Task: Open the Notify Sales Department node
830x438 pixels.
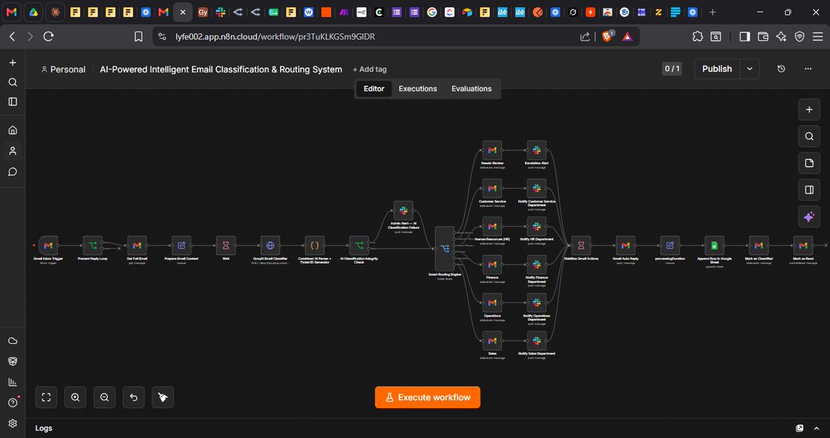Action: click(x=537, y=340)
